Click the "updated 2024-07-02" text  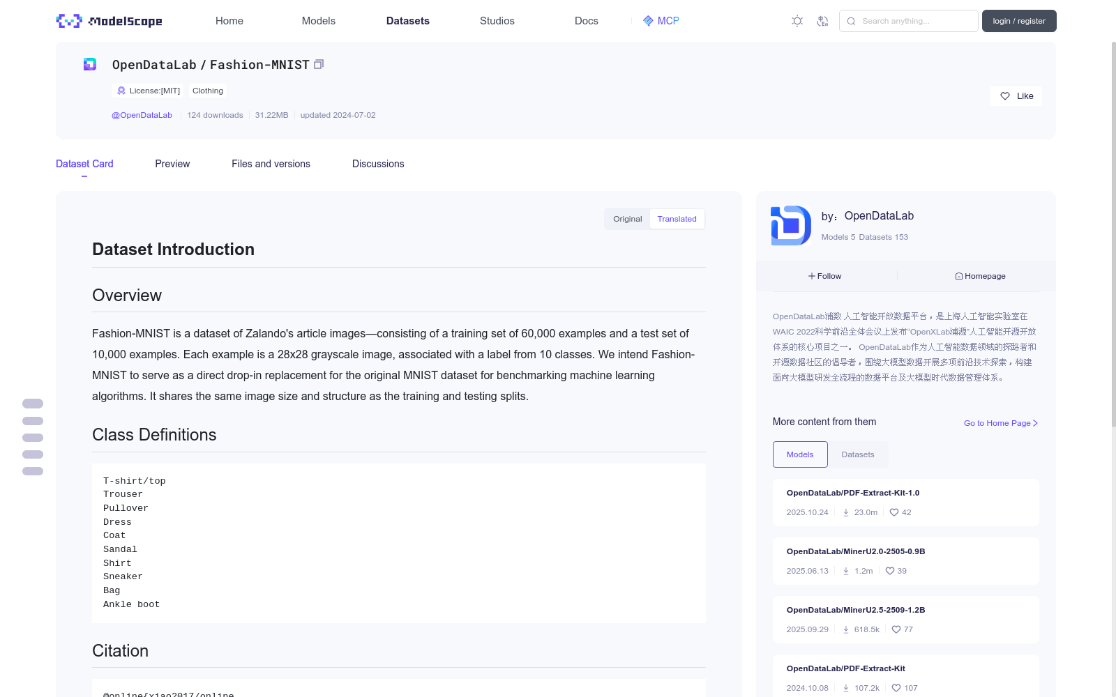(x=338, y=115)
